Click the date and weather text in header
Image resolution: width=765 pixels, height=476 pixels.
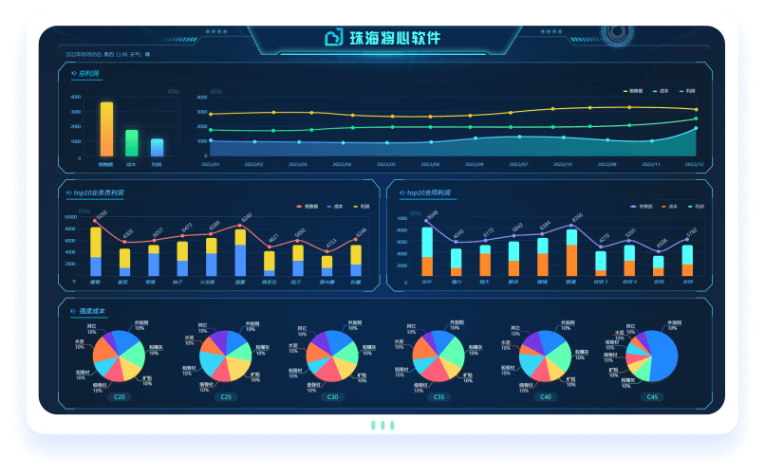pyautogui.click(x=108, y=55)
